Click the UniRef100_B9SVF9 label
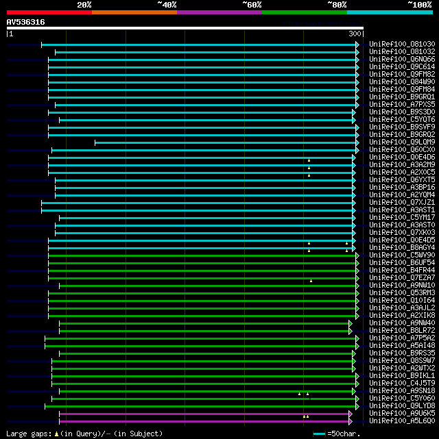The height and width of the screenshot is (439, 439). 402,127
